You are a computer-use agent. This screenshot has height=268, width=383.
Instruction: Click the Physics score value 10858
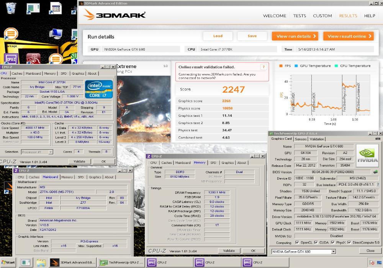(x=227, y=108)
